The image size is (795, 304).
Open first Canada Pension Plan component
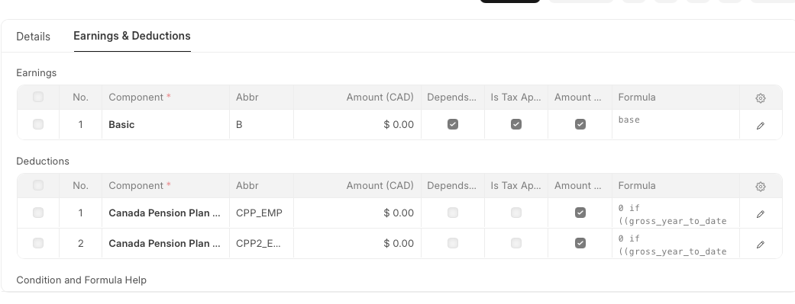pos(164,213)
